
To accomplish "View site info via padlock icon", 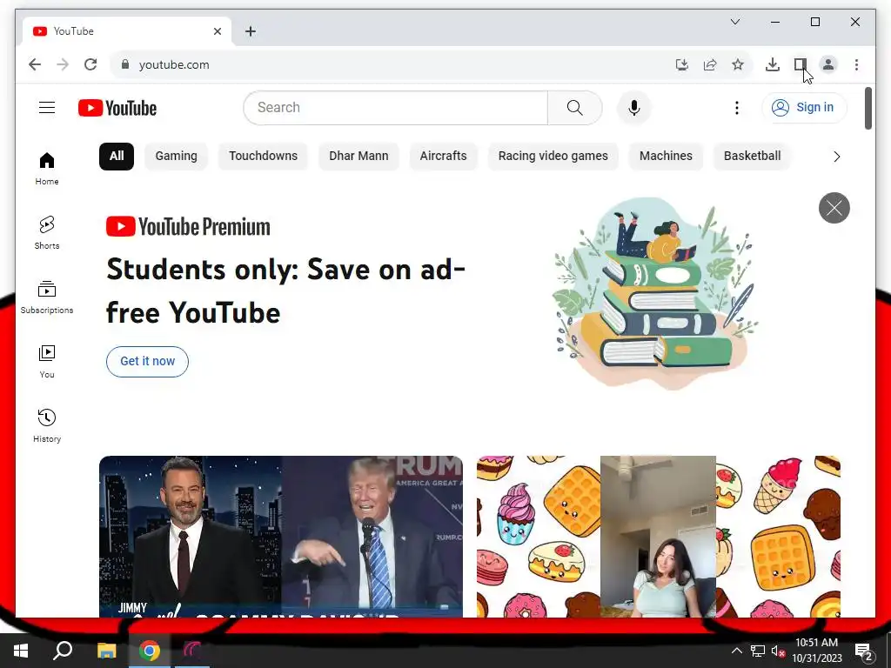I will click(x=125, y=64).
